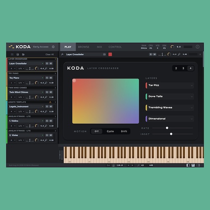Remove Toy Piano slot with X

pos(55,73)
